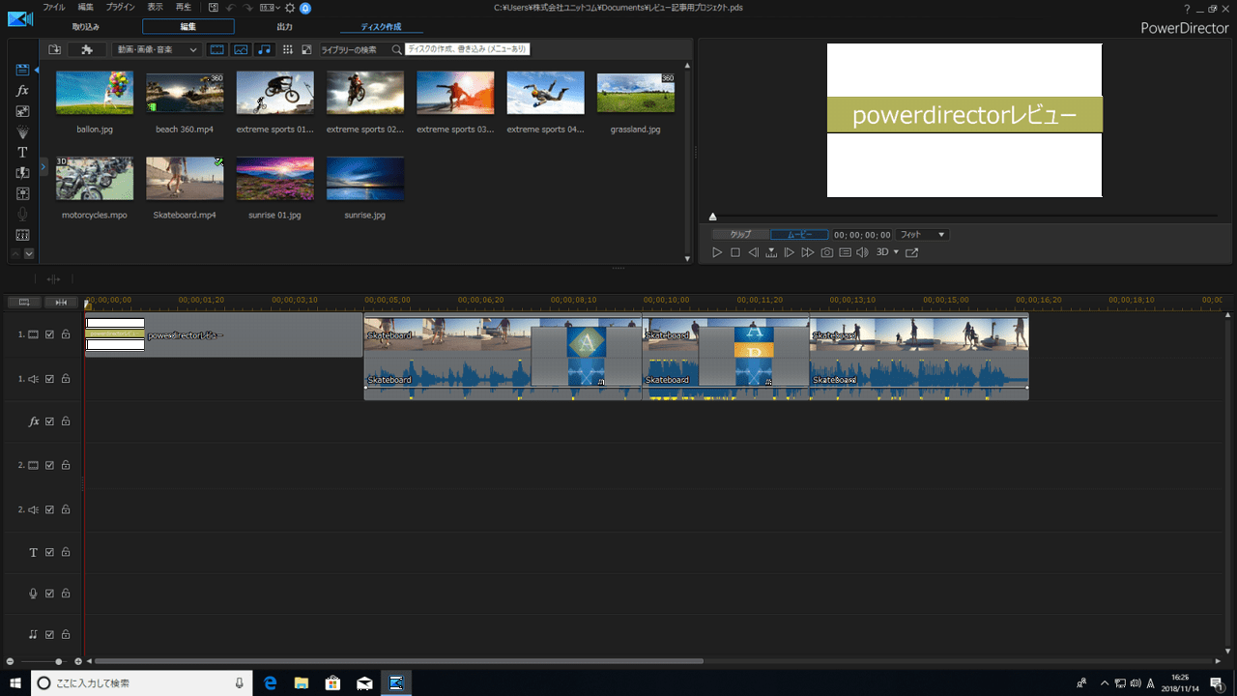Expand the 3D preview mode dropdown arrow
1237x696 pixels.
pos(896,252)
